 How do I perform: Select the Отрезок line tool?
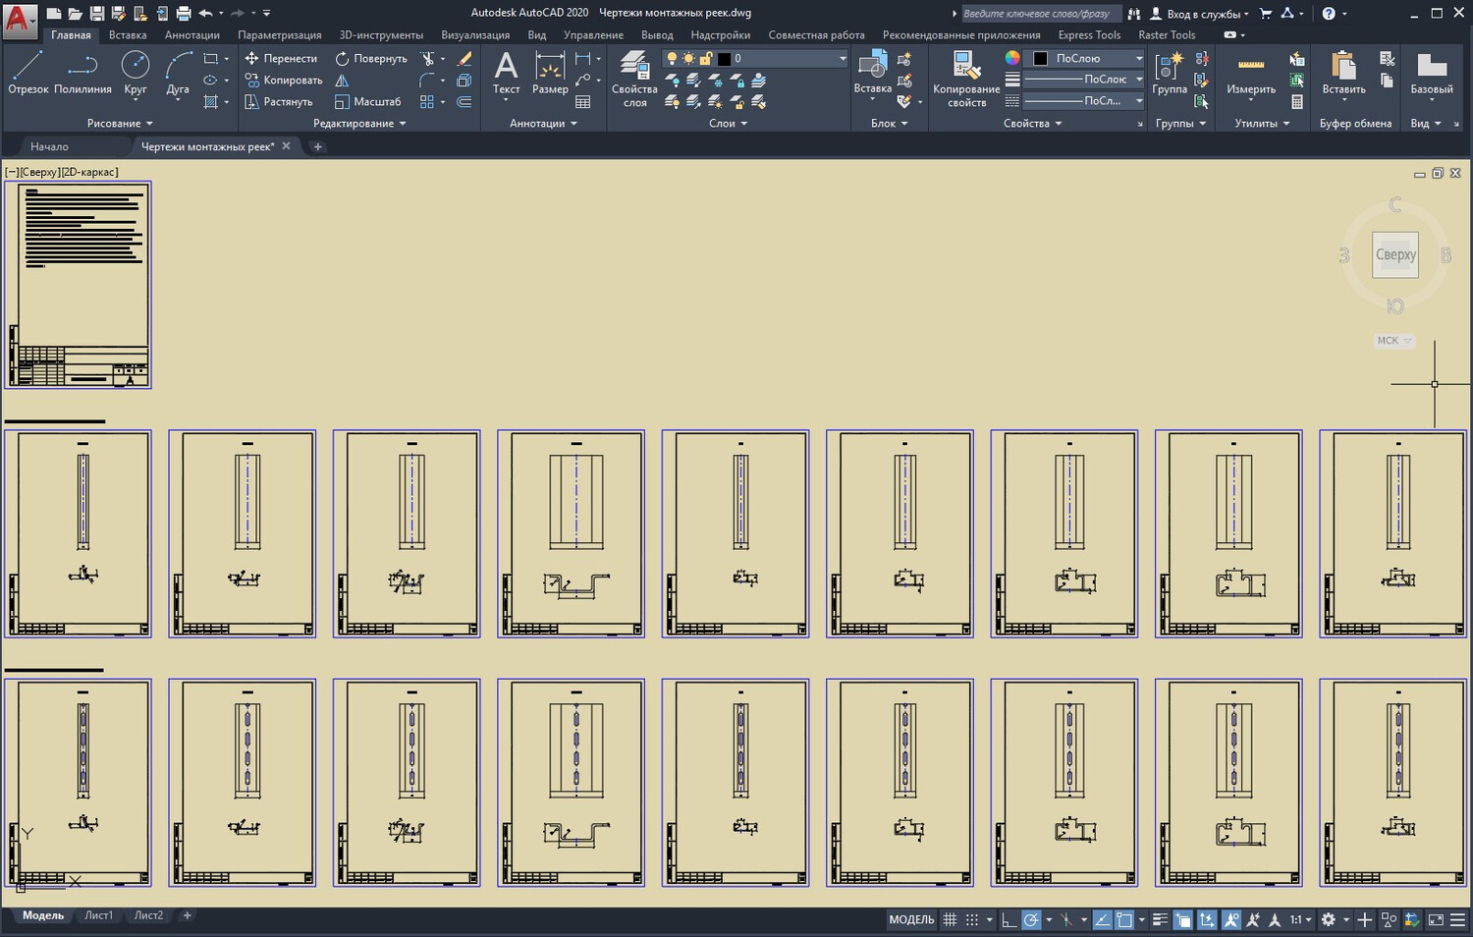[x=27, y=74]
